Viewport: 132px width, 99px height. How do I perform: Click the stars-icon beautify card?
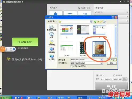[x=84, y=13]
